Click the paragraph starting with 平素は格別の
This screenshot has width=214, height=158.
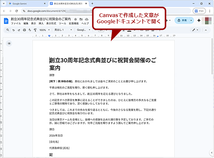click(79, 88)
